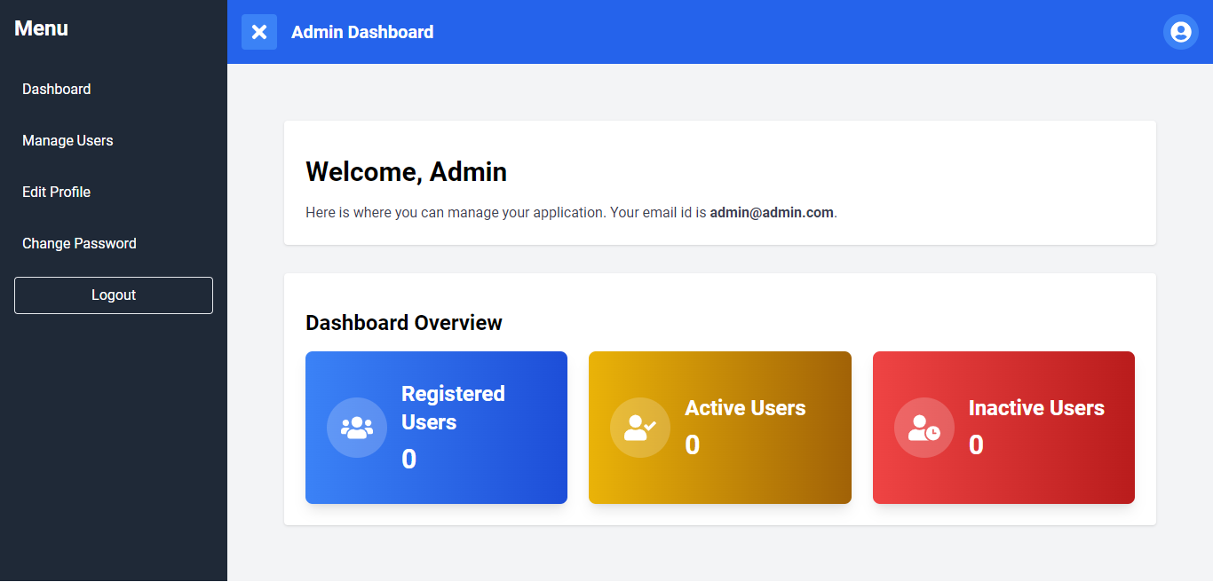Screen dimensions: 1213x582
Task: Click the Menu heading in the sidebar
Action: (x=40, y=28)
